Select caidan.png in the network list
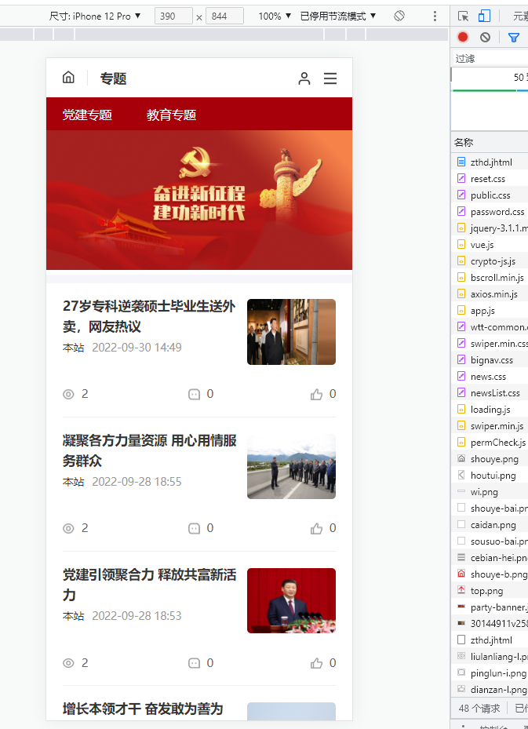 tap(490, 525)
